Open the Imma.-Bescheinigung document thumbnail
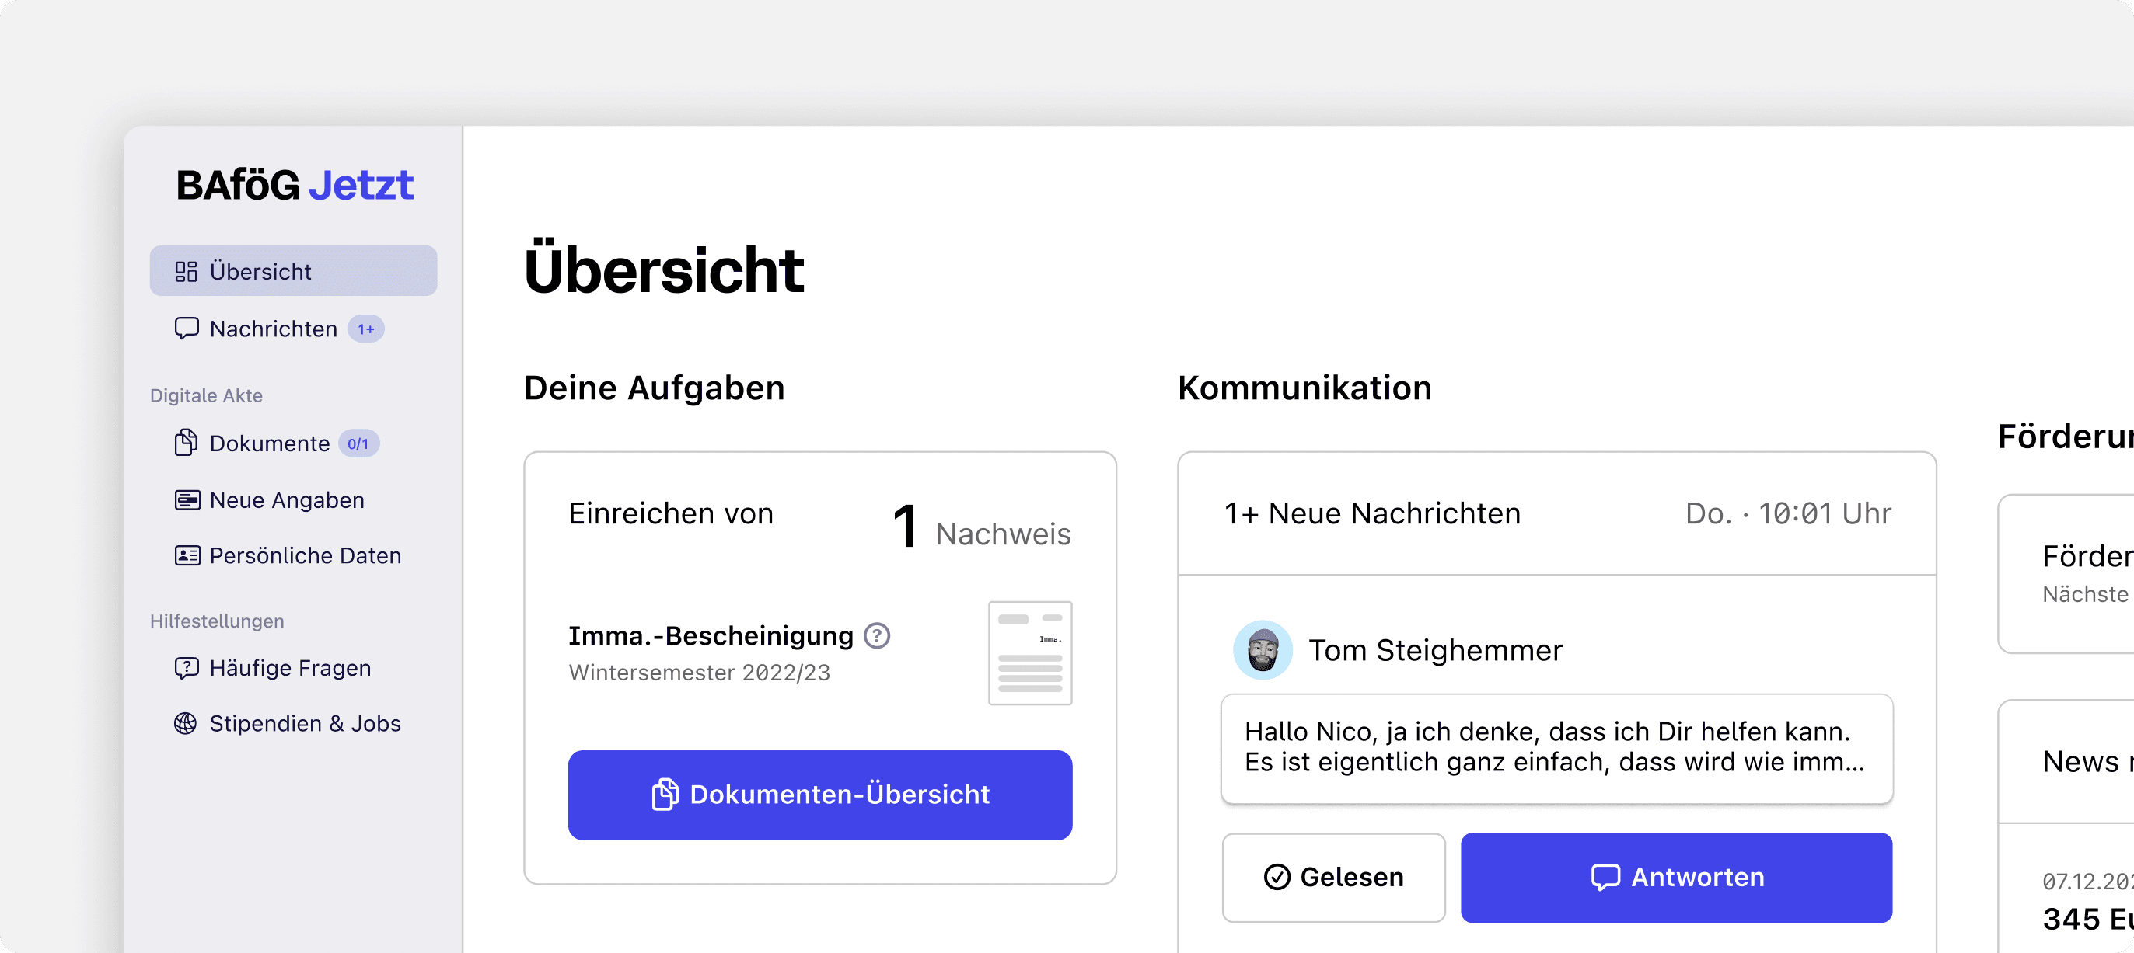The width and height of the screenshot is (2134, 953). (x=1031, y=653)
